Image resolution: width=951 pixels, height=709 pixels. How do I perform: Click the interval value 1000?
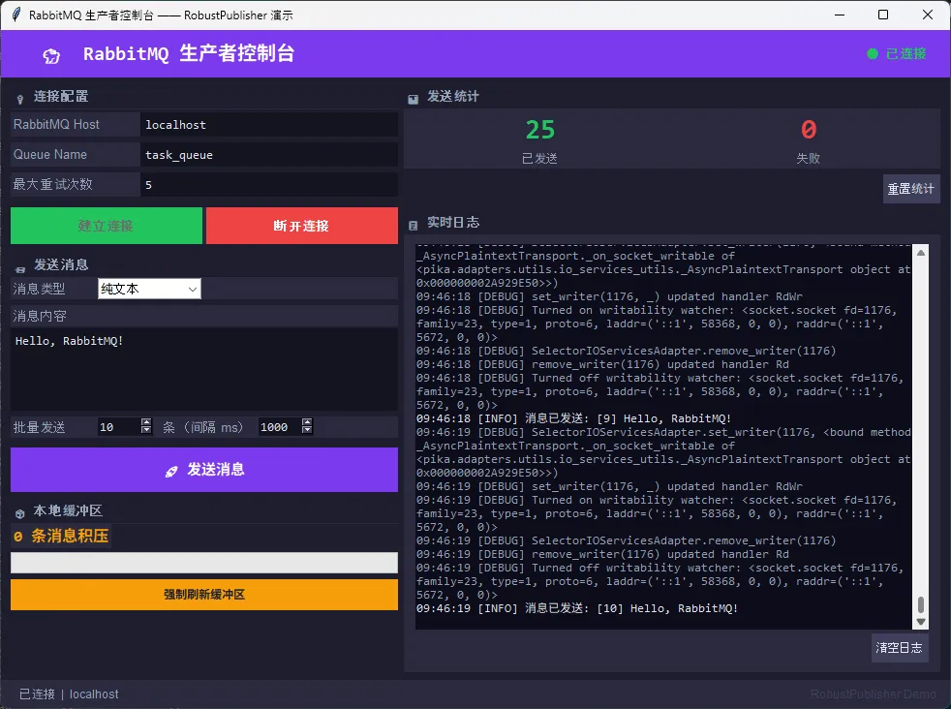pyautogui.click(x=273, y=427)
